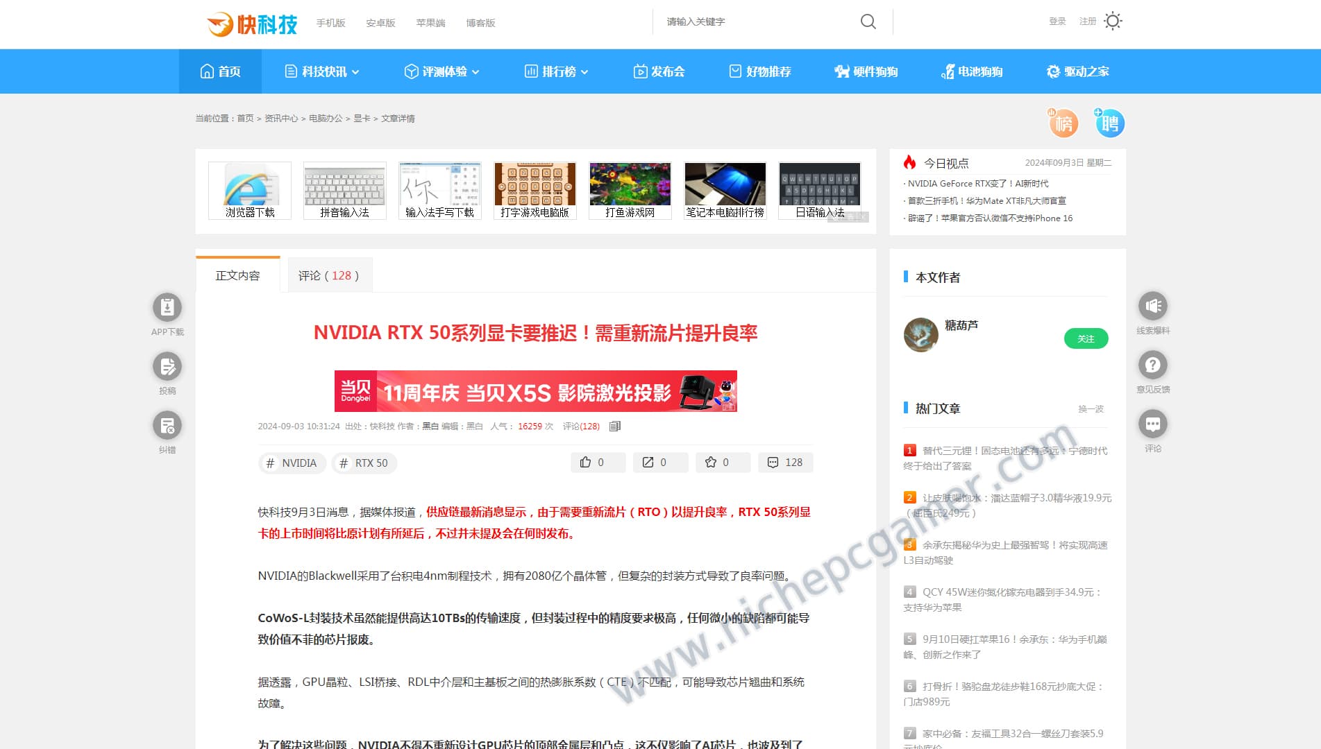1321x749 pixels.
Task: Click the orange 榜 ranking badge
Action: coord(1063,123)
